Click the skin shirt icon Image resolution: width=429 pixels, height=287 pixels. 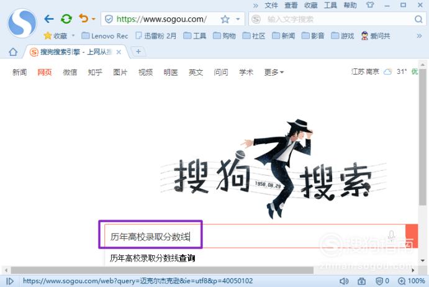click(x=370, y=5)
